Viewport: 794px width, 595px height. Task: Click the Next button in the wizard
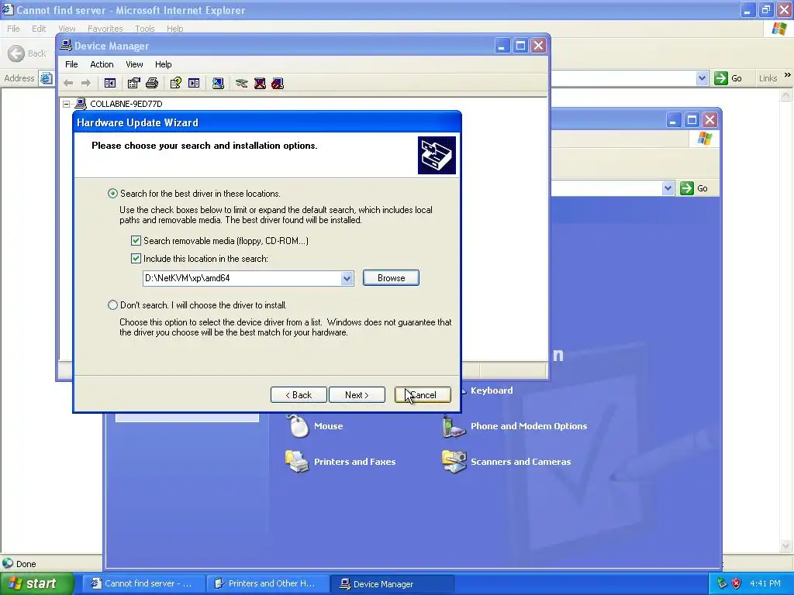pyautogui.click(x=357, y=394)
